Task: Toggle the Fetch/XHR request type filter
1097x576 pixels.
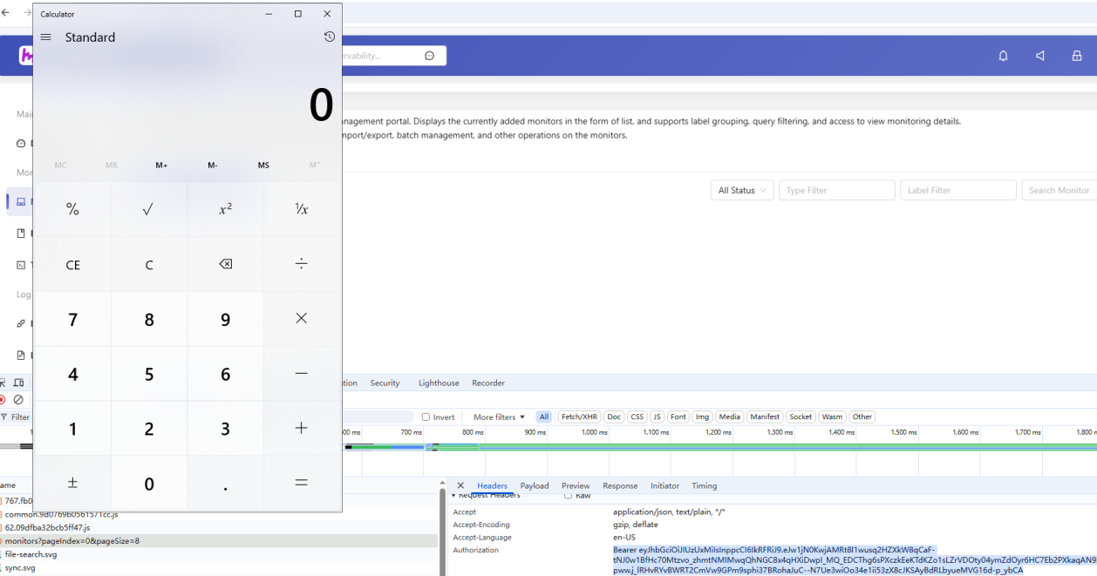Action: (579, 417)
